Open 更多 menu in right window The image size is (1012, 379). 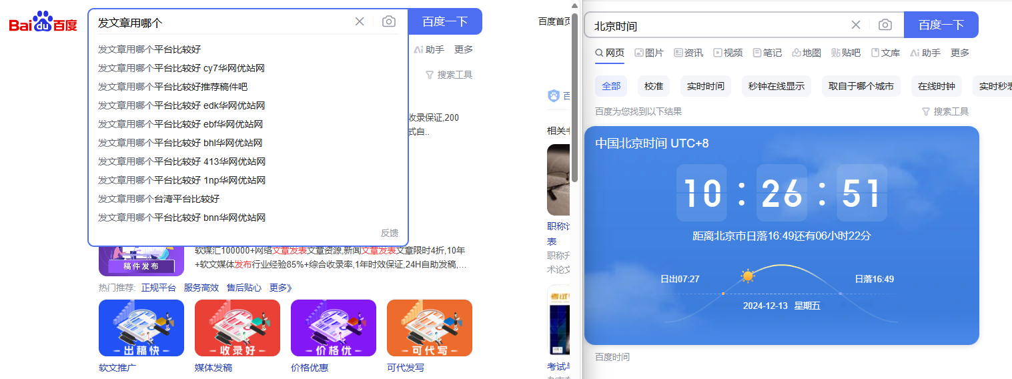pos(960,53)
